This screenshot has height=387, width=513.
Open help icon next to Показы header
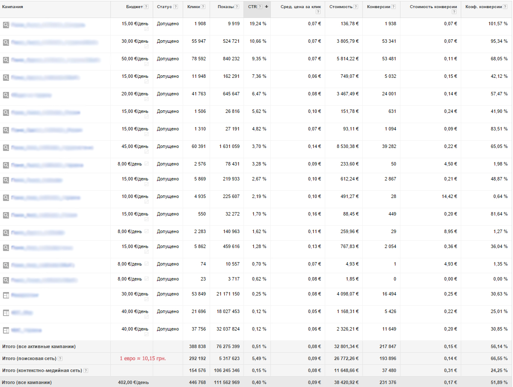click(x=237, y=7)
